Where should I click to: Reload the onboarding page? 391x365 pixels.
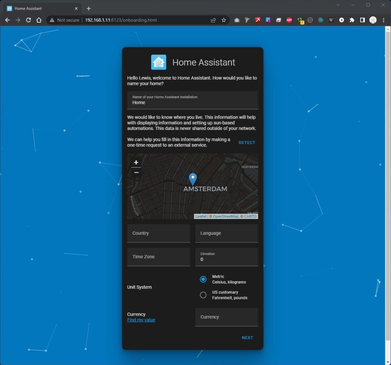coord(28,20)
